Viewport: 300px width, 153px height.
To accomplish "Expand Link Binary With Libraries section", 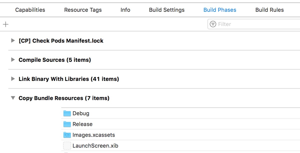I will pos(13,79).
